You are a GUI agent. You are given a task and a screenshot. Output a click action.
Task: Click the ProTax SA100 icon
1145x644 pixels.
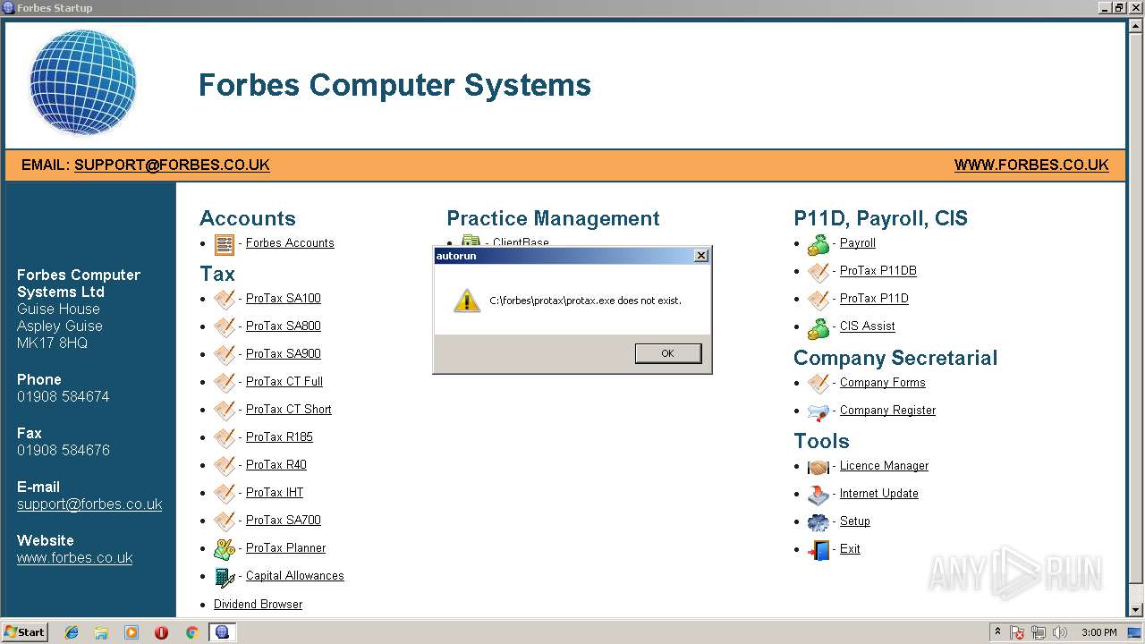(225, 300)
